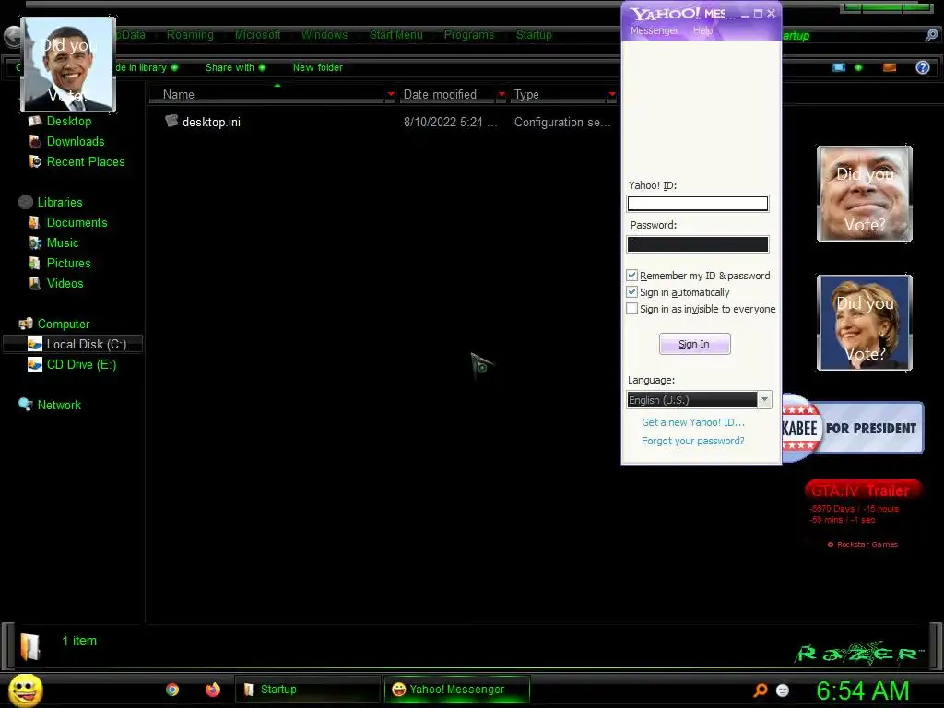Click the orange magnifier tray icon
This screenshot has width=944, height=708.
761,690
